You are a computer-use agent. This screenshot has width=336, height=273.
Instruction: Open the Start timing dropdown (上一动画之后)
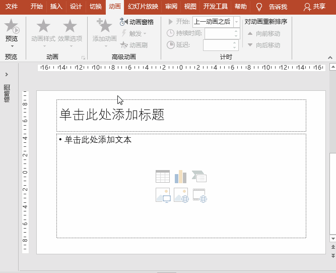[x=237, y=22]
